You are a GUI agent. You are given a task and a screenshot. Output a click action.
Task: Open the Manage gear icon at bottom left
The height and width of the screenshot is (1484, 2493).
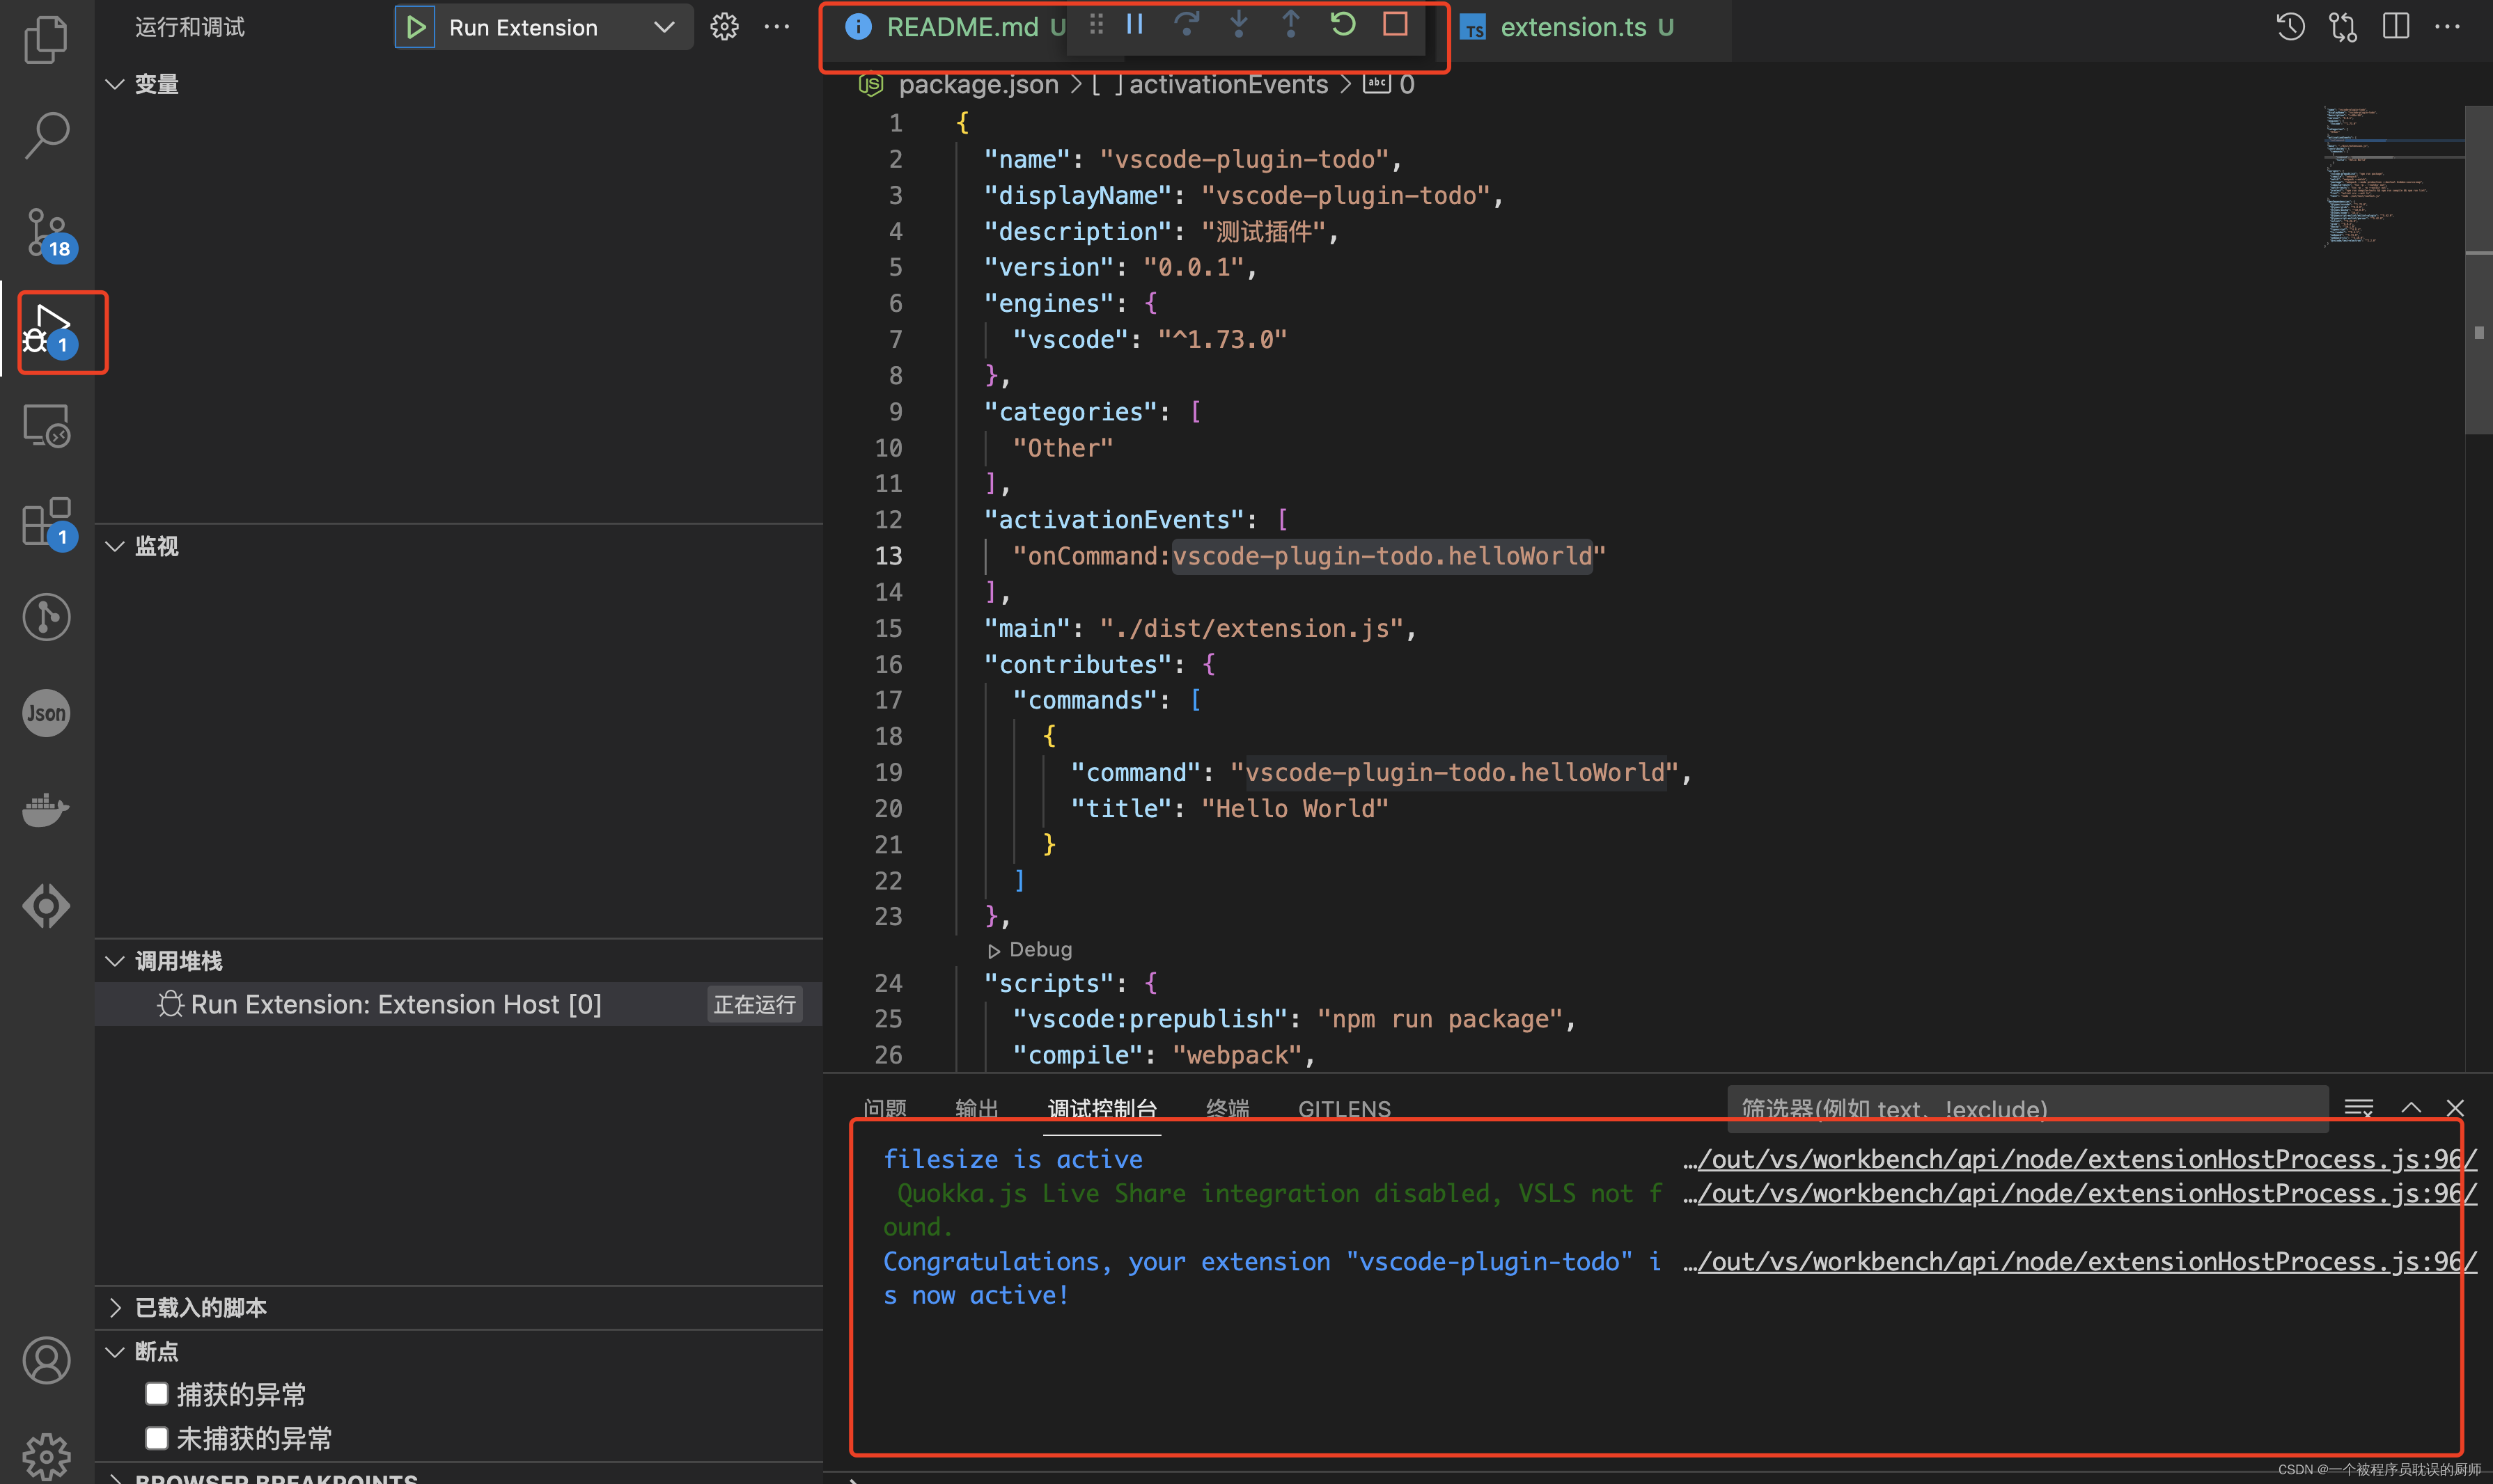pyautogui.click(x=46, y=1456)
